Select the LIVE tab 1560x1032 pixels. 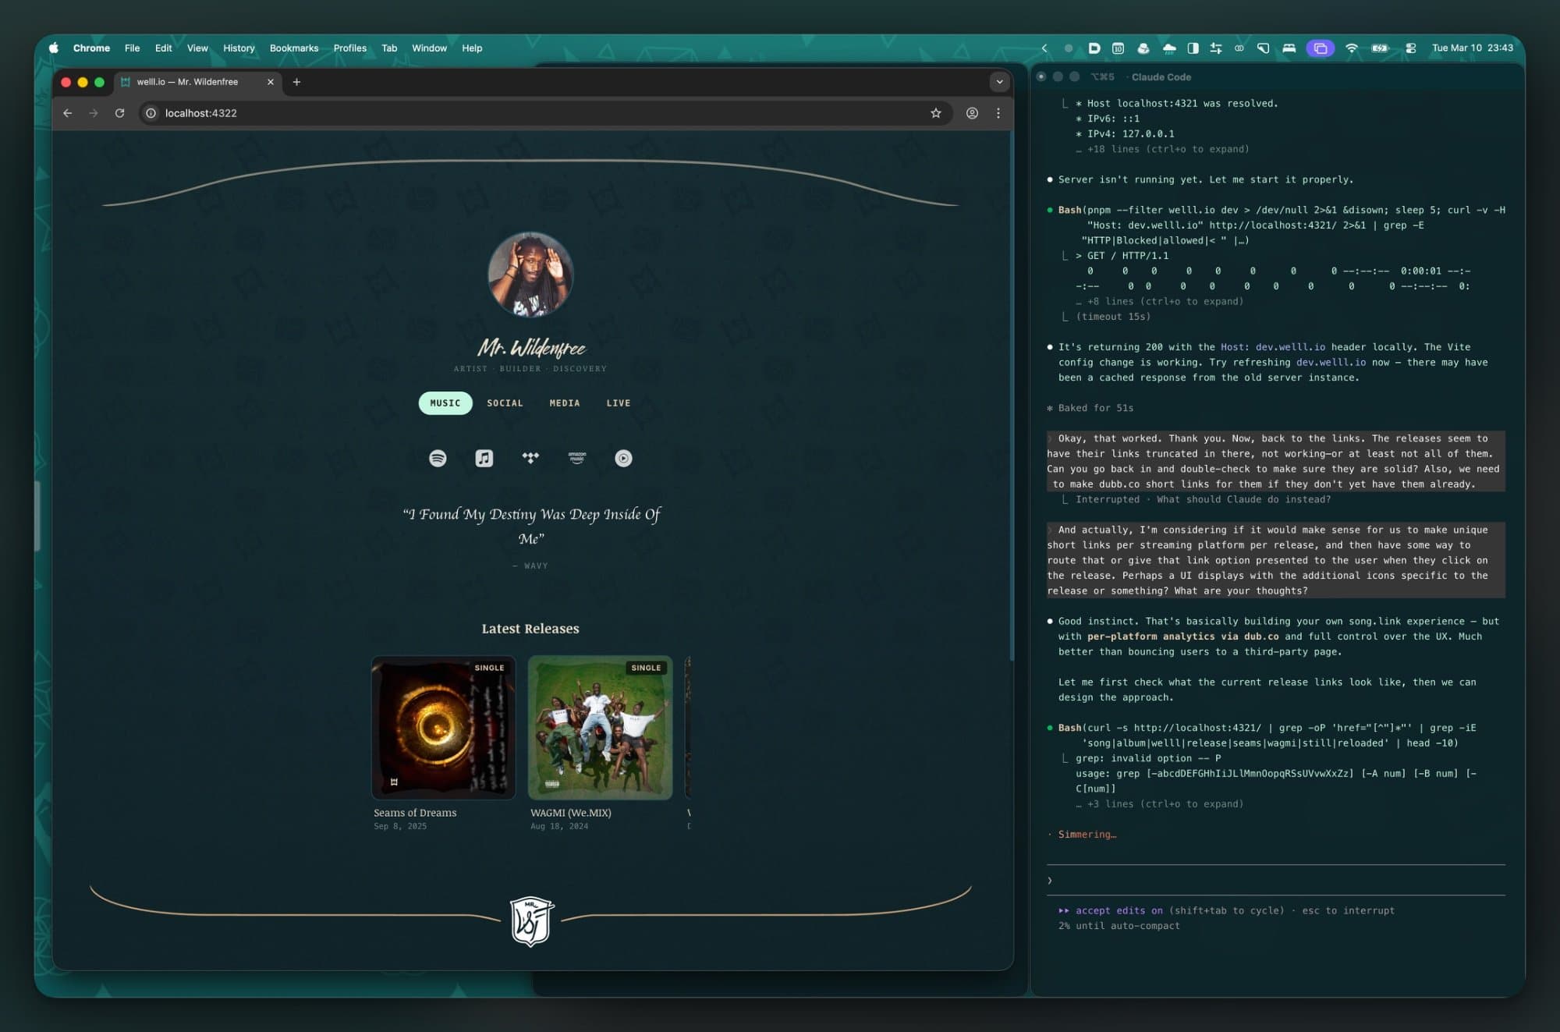tap(618, 403)
